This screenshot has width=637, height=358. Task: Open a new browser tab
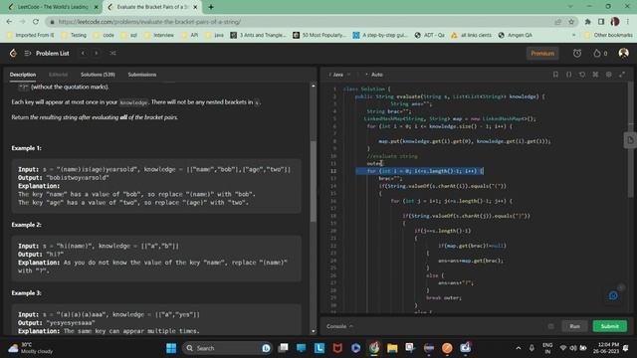tap(211, 7)
